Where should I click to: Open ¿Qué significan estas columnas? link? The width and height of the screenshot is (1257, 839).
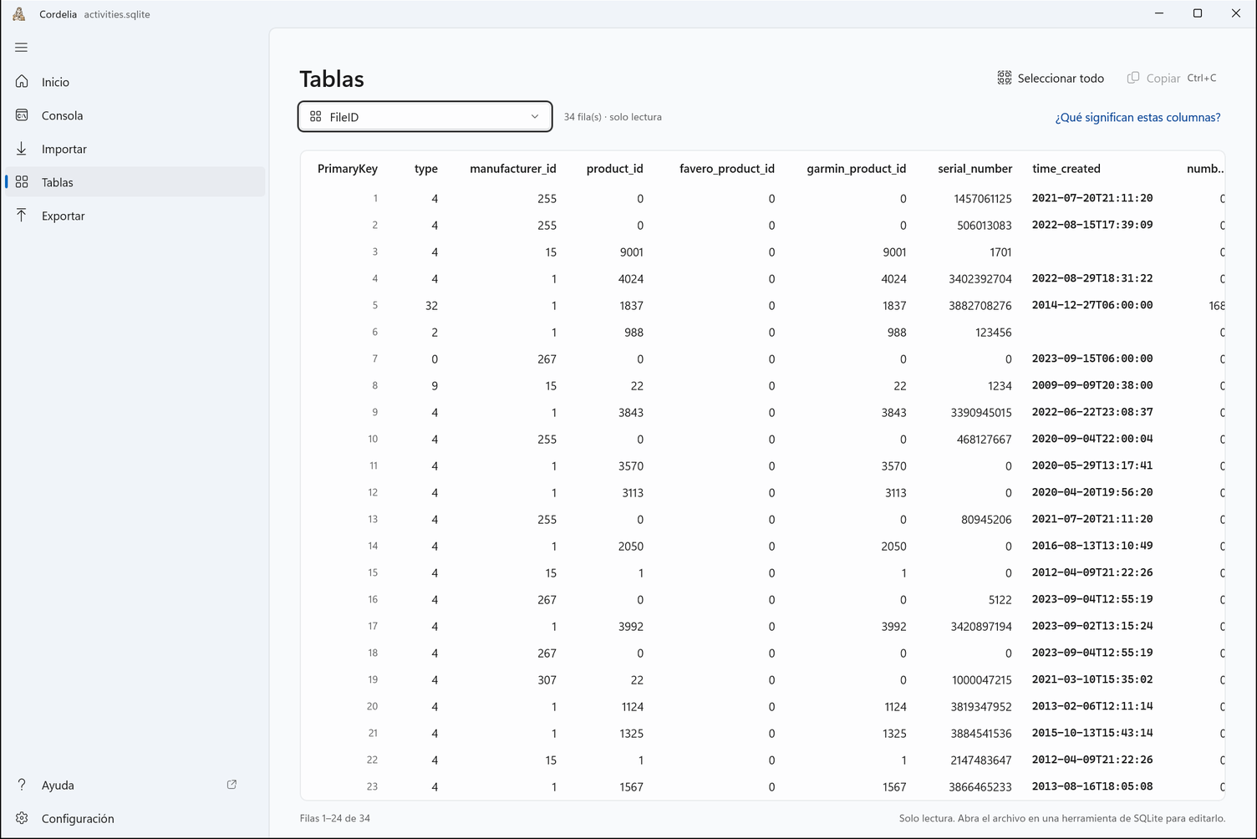pos(1137,118)
